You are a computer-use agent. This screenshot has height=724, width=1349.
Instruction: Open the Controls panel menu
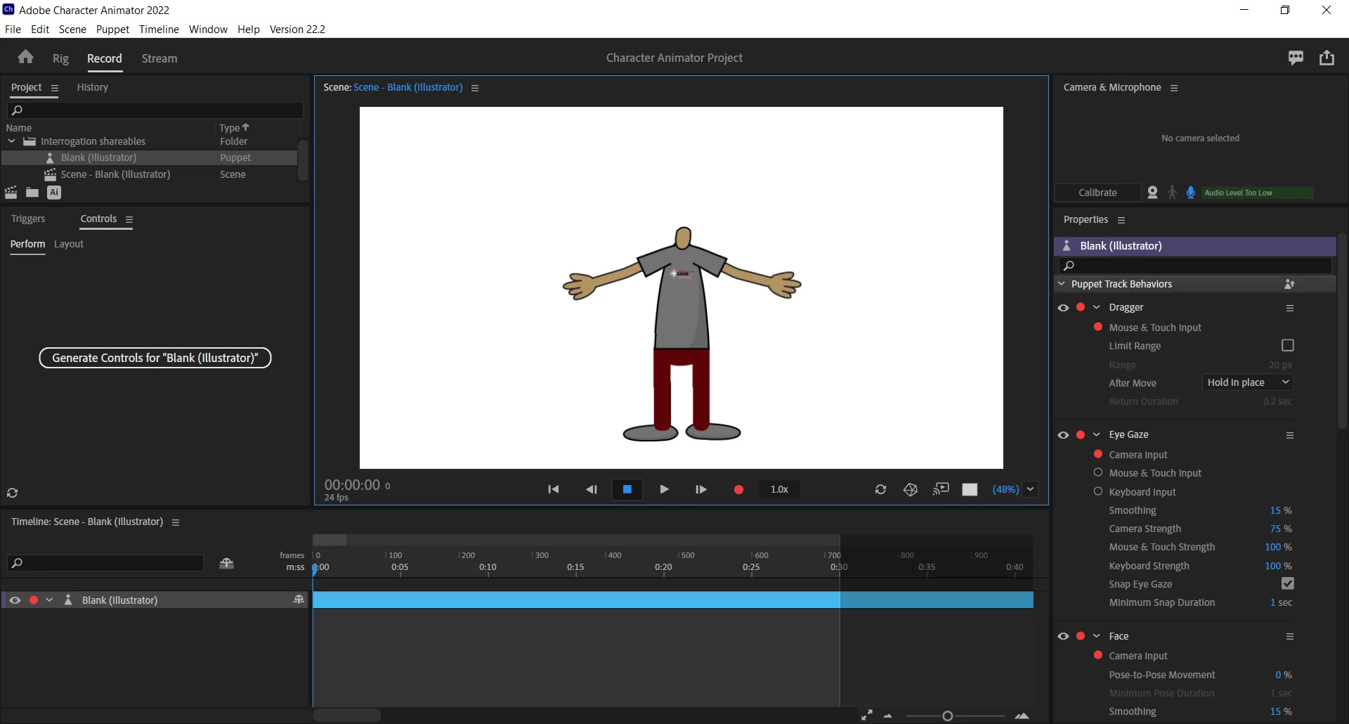point(129,219)
